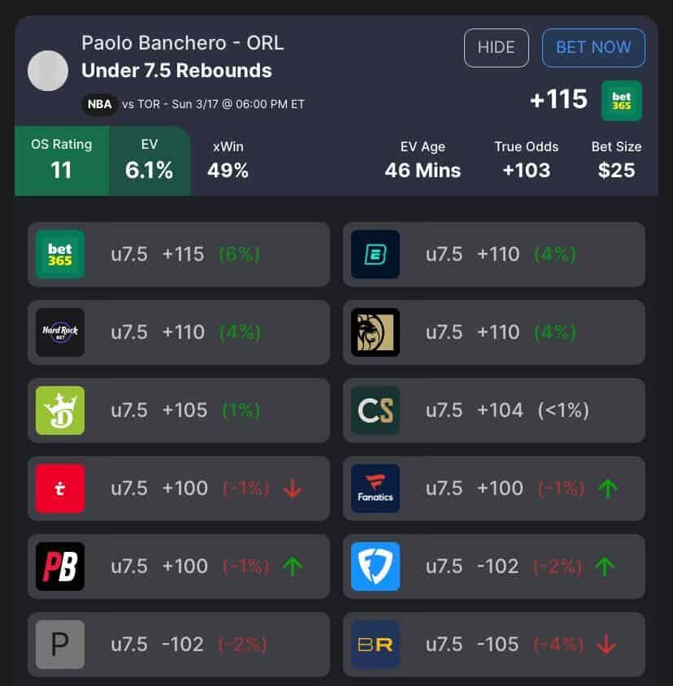Click the bet365 logo in odds list

pos(60,254)
